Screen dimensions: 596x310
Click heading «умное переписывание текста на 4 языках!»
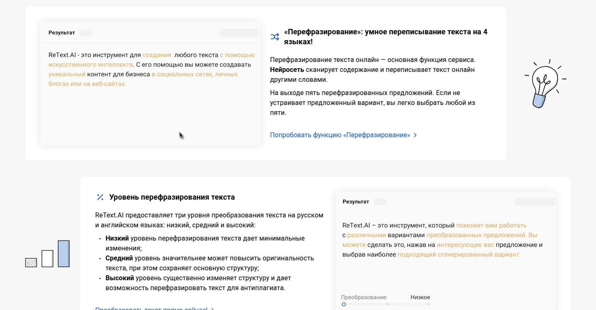pos(385,37)
